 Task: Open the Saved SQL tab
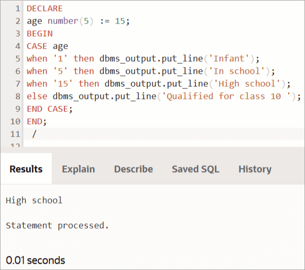pos(195,169)
